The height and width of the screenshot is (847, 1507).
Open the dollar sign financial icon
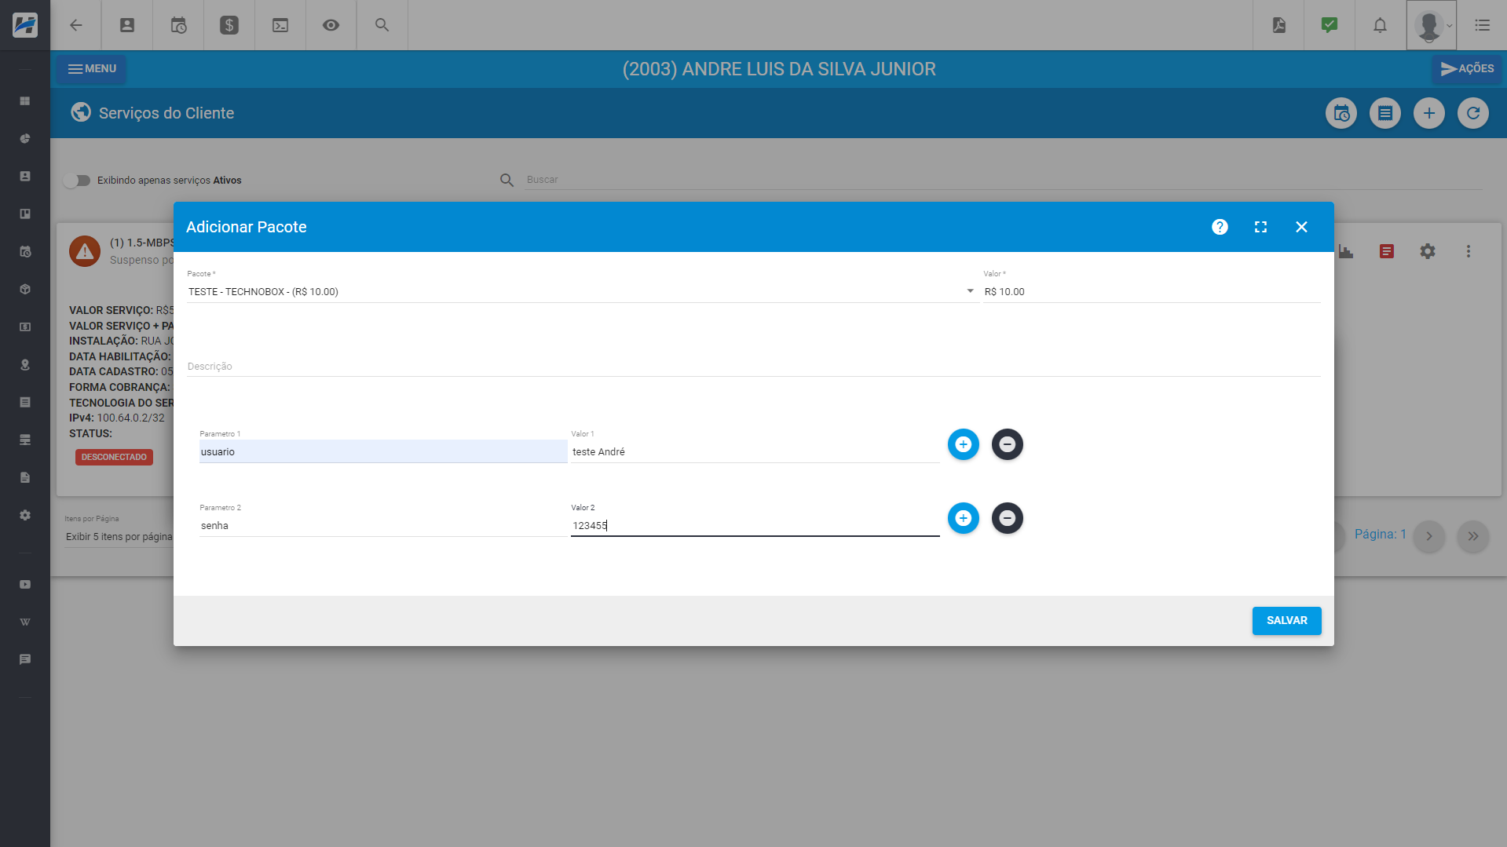pyautogui.click(x=229, y=25)
